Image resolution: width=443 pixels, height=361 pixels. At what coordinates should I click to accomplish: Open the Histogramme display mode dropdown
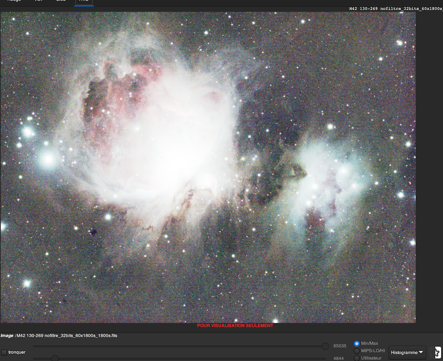click(407, 353)
